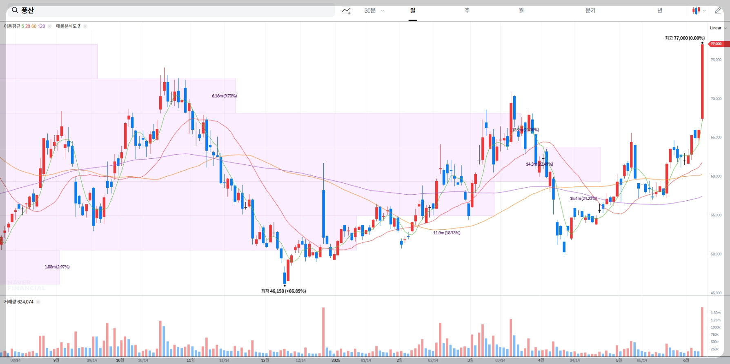
Task: Click the 12월 date axis label
Action: [x=265, y=360]
